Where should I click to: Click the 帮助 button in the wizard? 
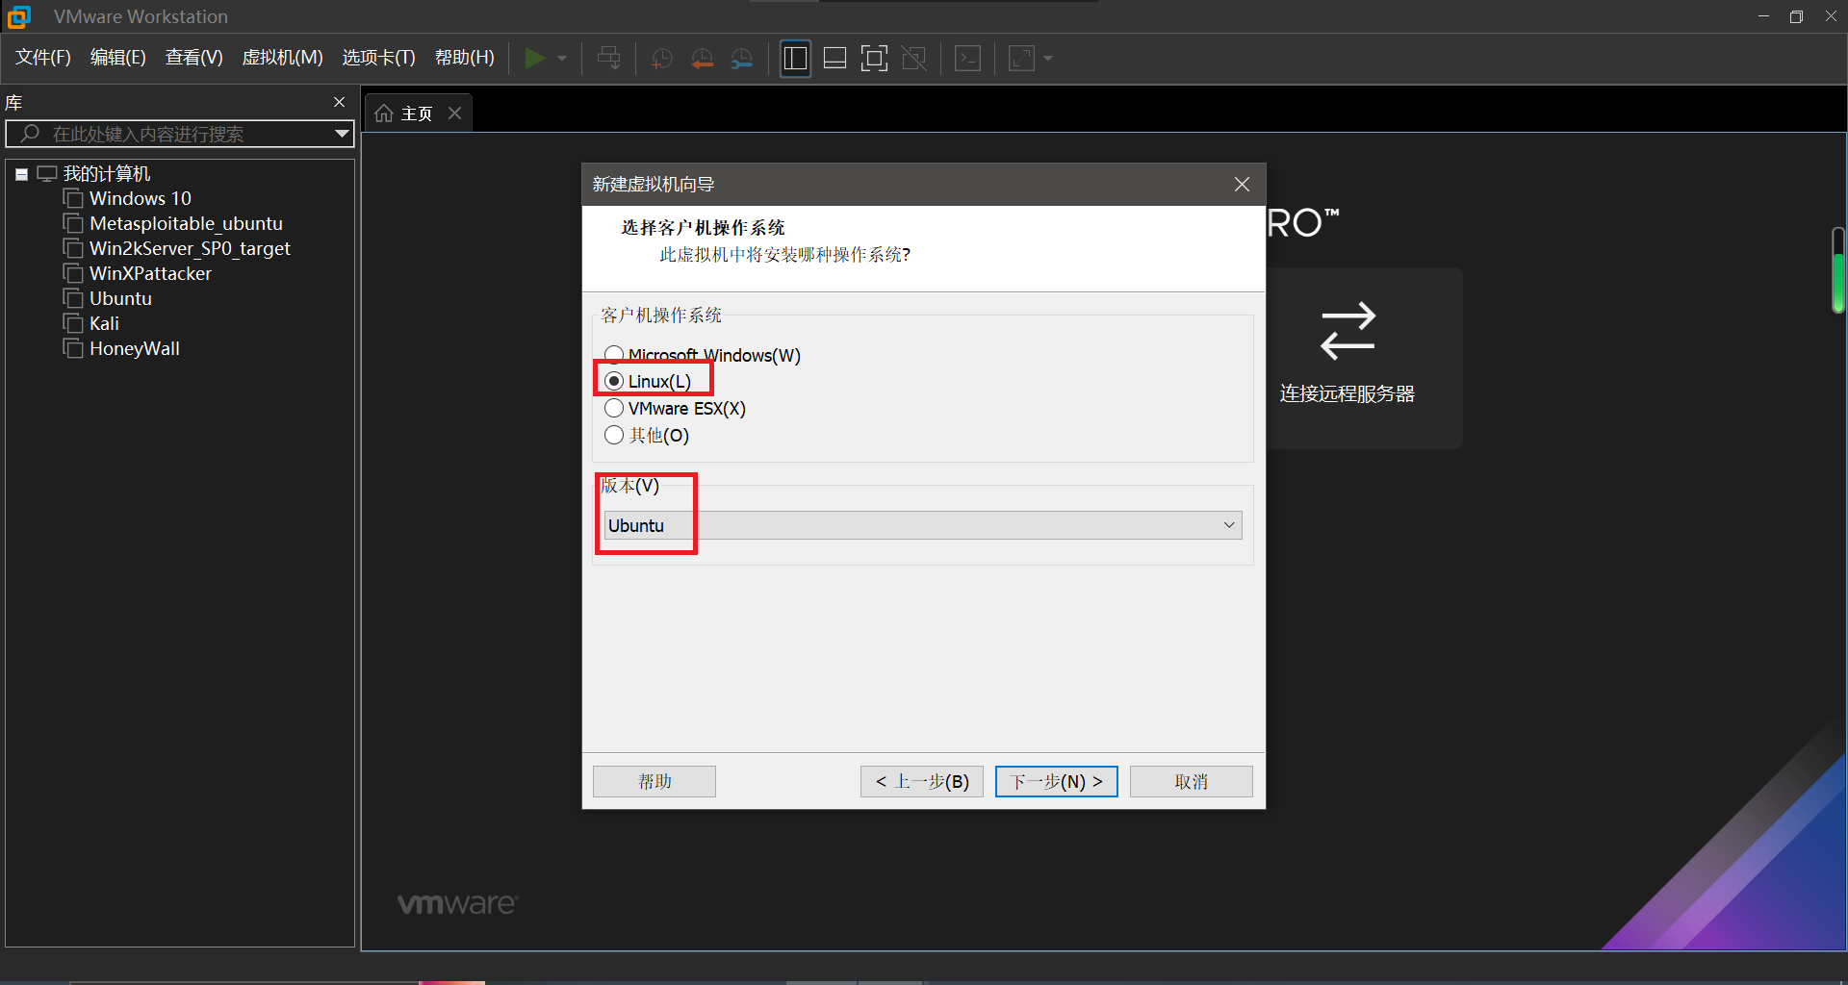pos(654,781)
